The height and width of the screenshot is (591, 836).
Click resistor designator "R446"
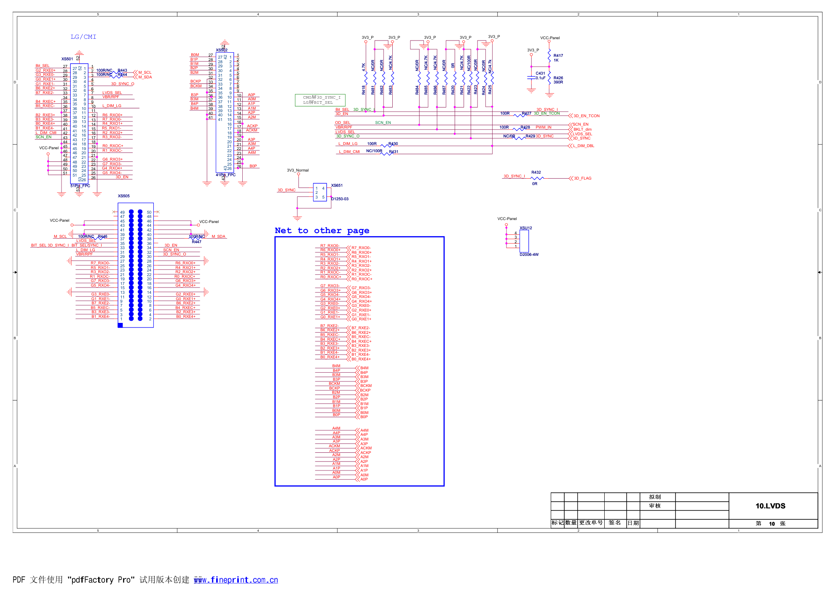coord(102,236)
